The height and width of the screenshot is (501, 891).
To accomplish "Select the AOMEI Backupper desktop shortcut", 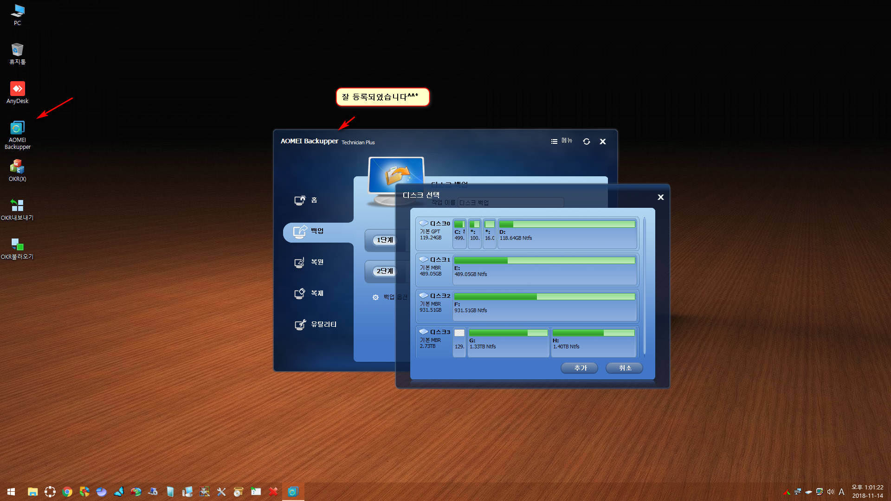I will click(x=17, y=135).
